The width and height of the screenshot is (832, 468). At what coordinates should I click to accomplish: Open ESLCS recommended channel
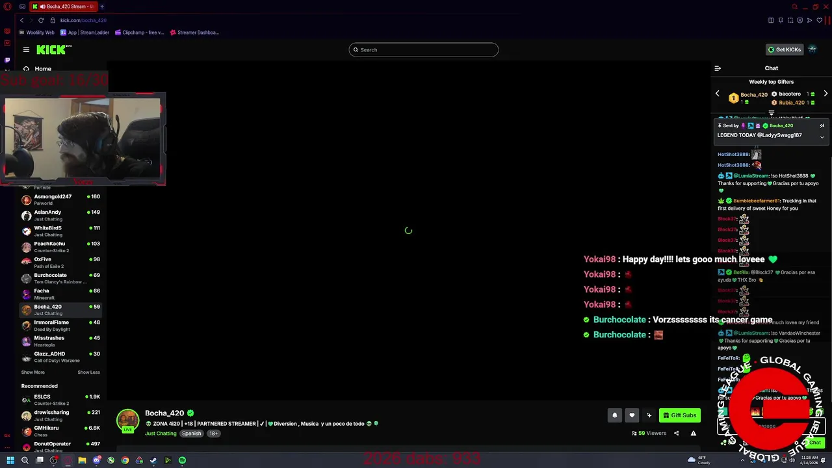(x=60, y=400)
